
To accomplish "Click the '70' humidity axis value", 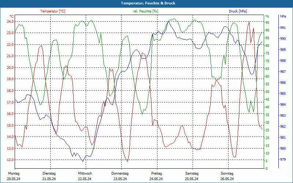I will point(268,61).
